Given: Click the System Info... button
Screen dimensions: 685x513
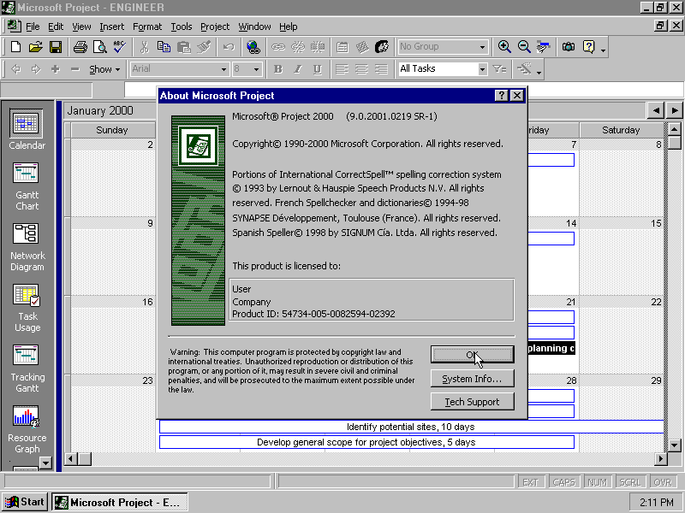Looking at the screenshot, I should (473, 379).
